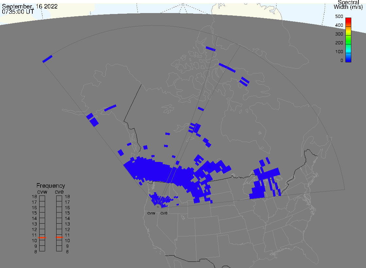Click the "cvw" radar label on the map
This screenshot has height=268, width=366.
pos(151,213)
